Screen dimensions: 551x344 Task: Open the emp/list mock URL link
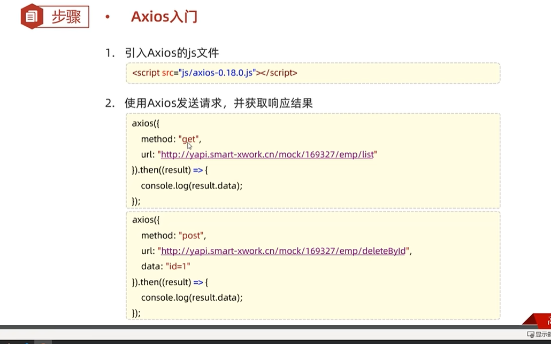267,154
